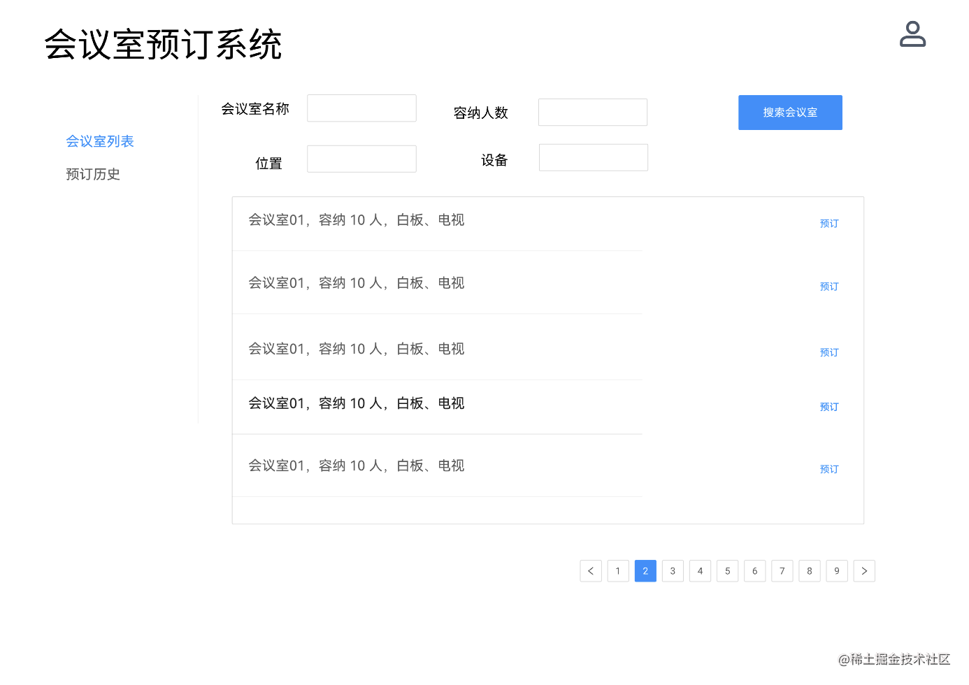Open the user profile icon
The height and width of the screenshot is (685, 969).
coord(912,34)
